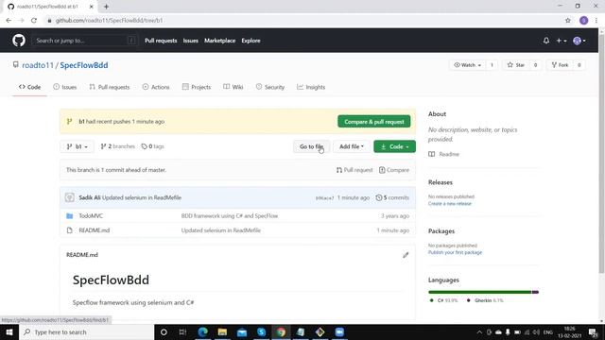Open the Mail app from taskbar
Screen dimensions: 605x340
242,331
